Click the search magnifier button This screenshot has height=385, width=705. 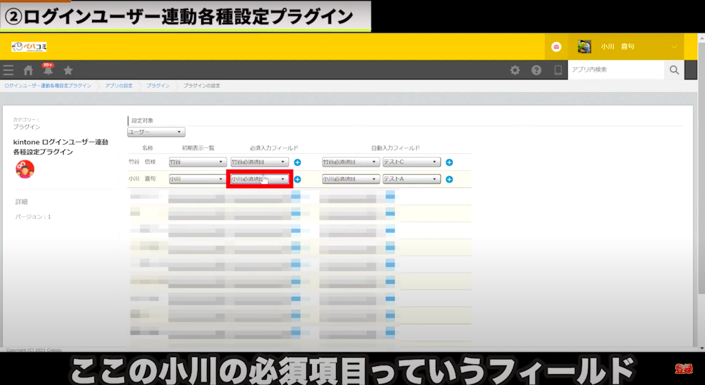coord(674,70)
